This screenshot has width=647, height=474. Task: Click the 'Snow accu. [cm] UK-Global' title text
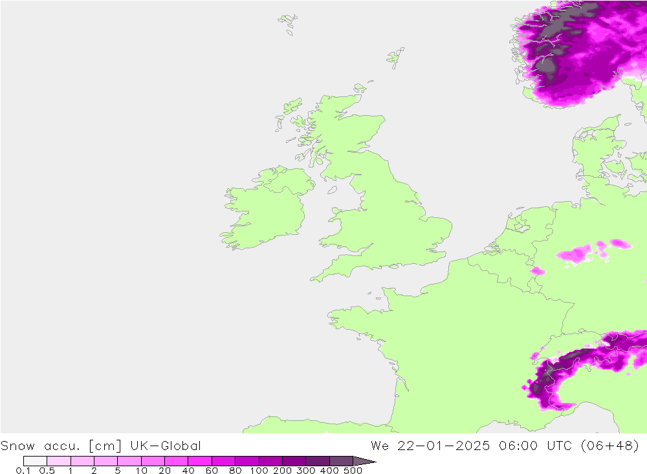[101, 446]
